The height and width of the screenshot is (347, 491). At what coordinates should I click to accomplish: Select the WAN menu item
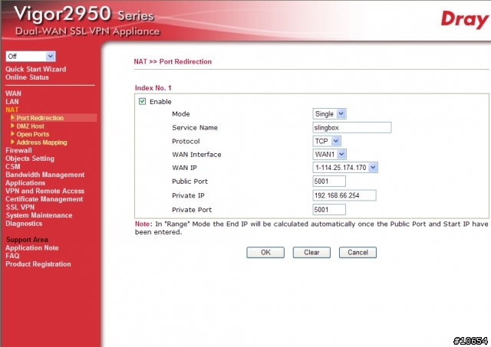coord(13,93)
